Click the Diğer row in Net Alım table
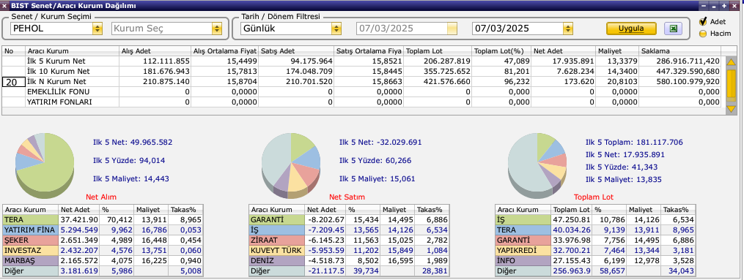 tap(103, 271)
